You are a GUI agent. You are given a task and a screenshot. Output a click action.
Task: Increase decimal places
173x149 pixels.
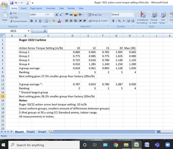click(128, 21)
